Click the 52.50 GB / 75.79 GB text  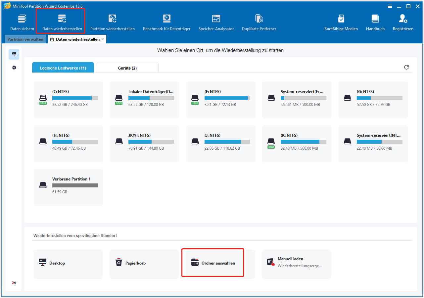373,105
